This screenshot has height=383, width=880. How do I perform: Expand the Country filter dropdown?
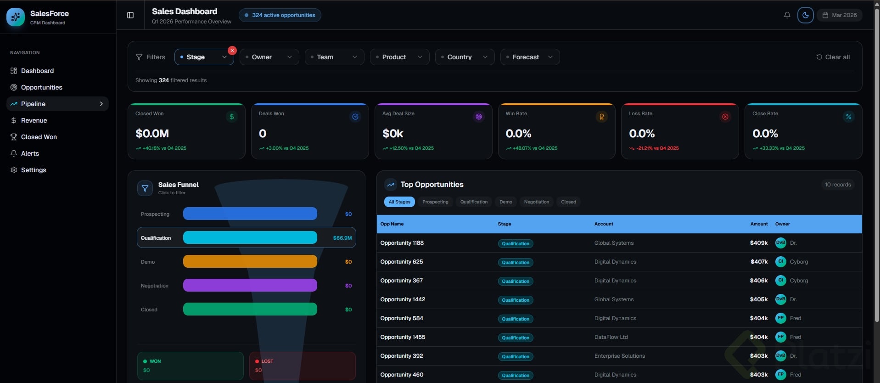pos(465,57)
